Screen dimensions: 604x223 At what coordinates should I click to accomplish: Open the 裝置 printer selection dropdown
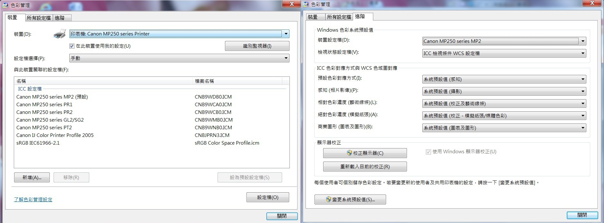pyautogui.click(x=179, y=34)
